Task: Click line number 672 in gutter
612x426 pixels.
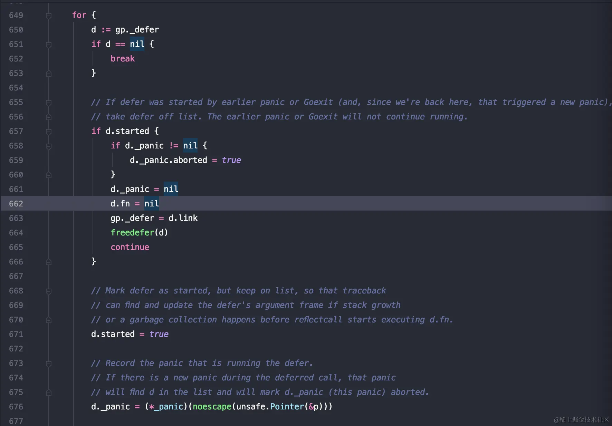Action: pyautogui.click(x=16, y=349)
